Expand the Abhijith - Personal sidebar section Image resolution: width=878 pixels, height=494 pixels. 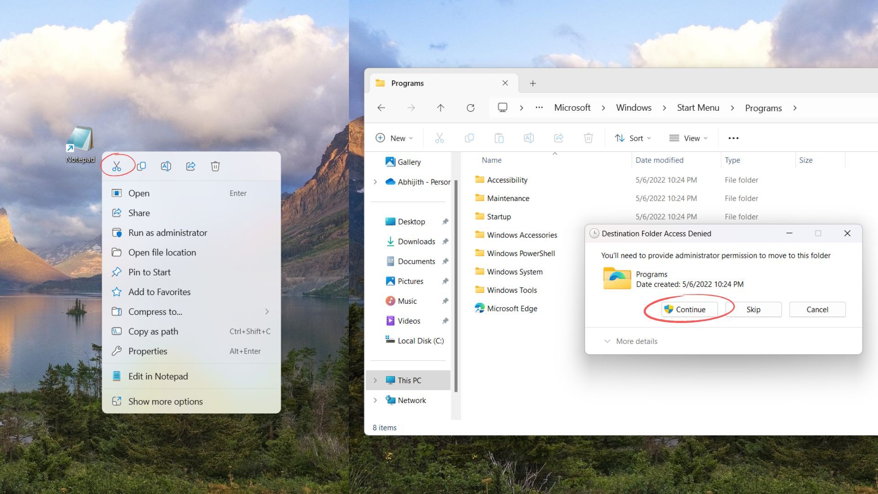pos(375,182)
